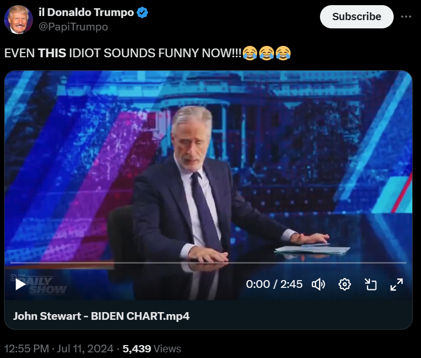Click the 5,439 Views count
The image size is (421, 358).
pos(151,349)
